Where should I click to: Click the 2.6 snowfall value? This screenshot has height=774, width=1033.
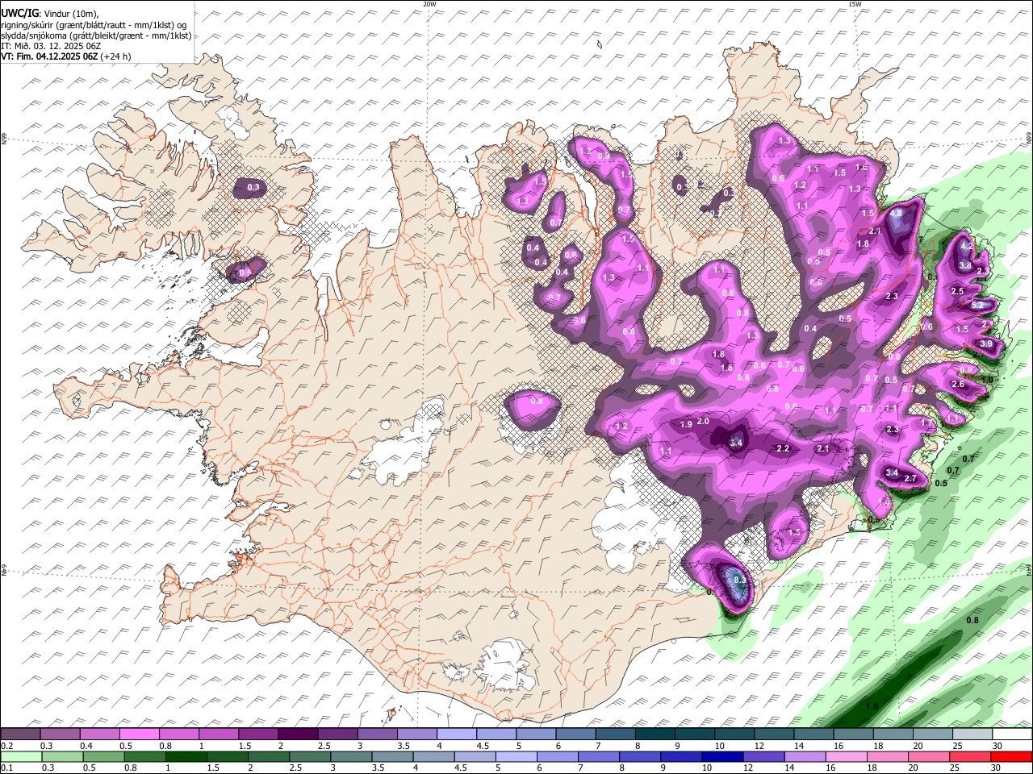(x=958, y=385)
